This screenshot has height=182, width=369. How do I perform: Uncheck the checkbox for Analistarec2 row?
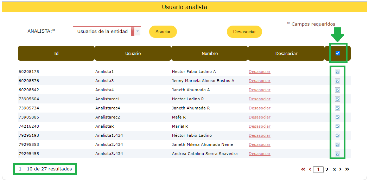[337, 117]
